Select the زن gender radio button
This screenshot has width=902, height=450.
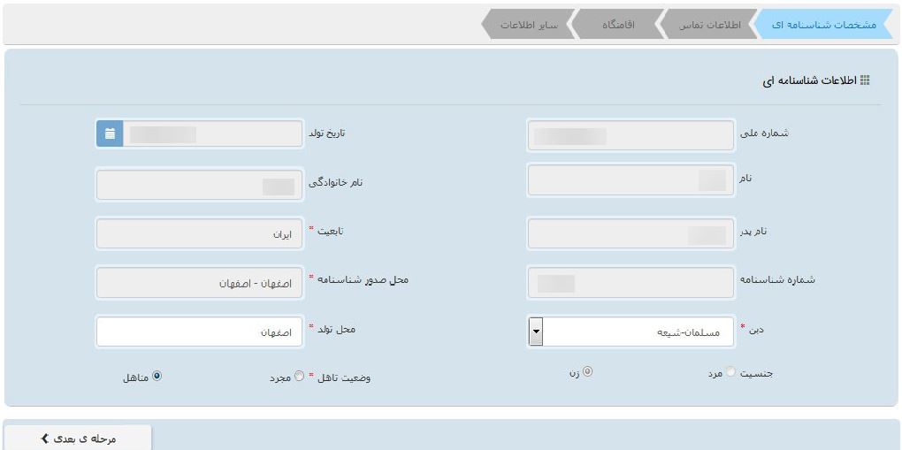[x=588, y=371]
